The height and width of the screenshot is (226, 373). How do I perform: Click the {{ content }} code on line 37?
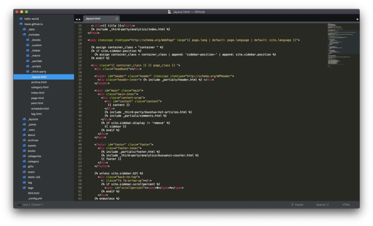[x=119, y=105]
